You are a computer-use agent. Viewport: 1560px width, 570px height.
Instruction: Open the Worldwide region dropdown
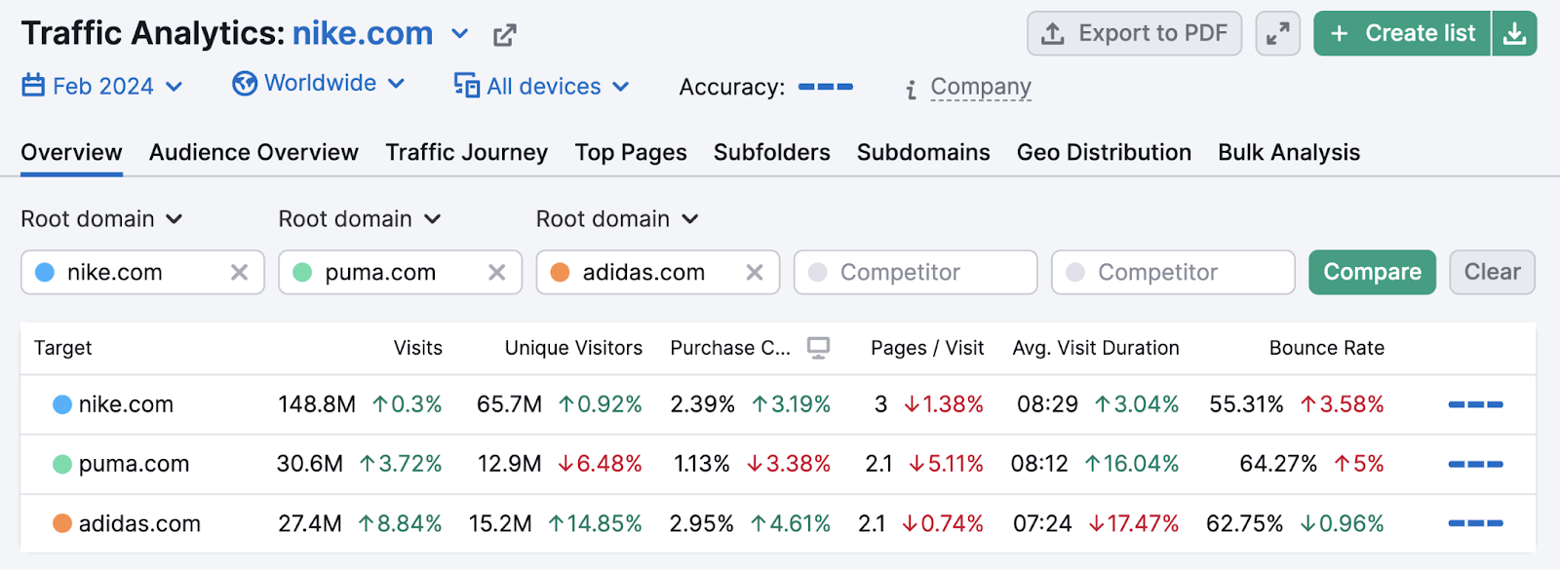coord(318,84)
